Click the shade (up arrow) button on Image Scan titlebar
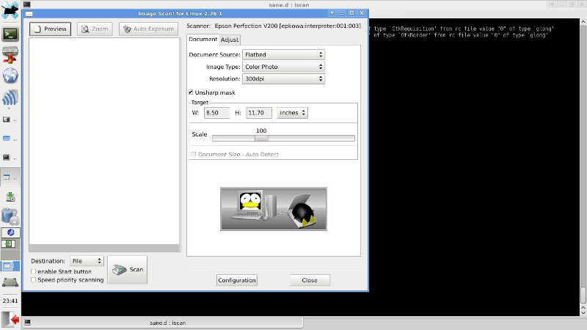The height and width of the screenshot is (330, 587). pos(332,13)
